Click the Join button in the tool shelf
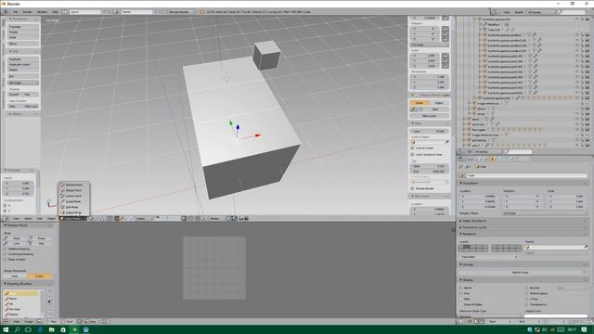594x334 pixels. pyautogui.click(x=23, y=76)
